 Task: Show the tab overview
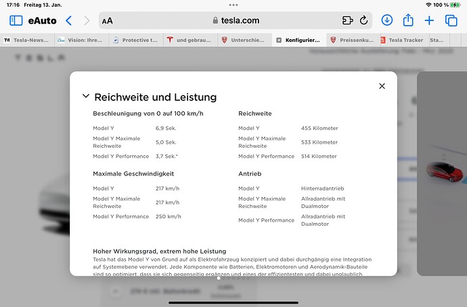tap(451, 20)
